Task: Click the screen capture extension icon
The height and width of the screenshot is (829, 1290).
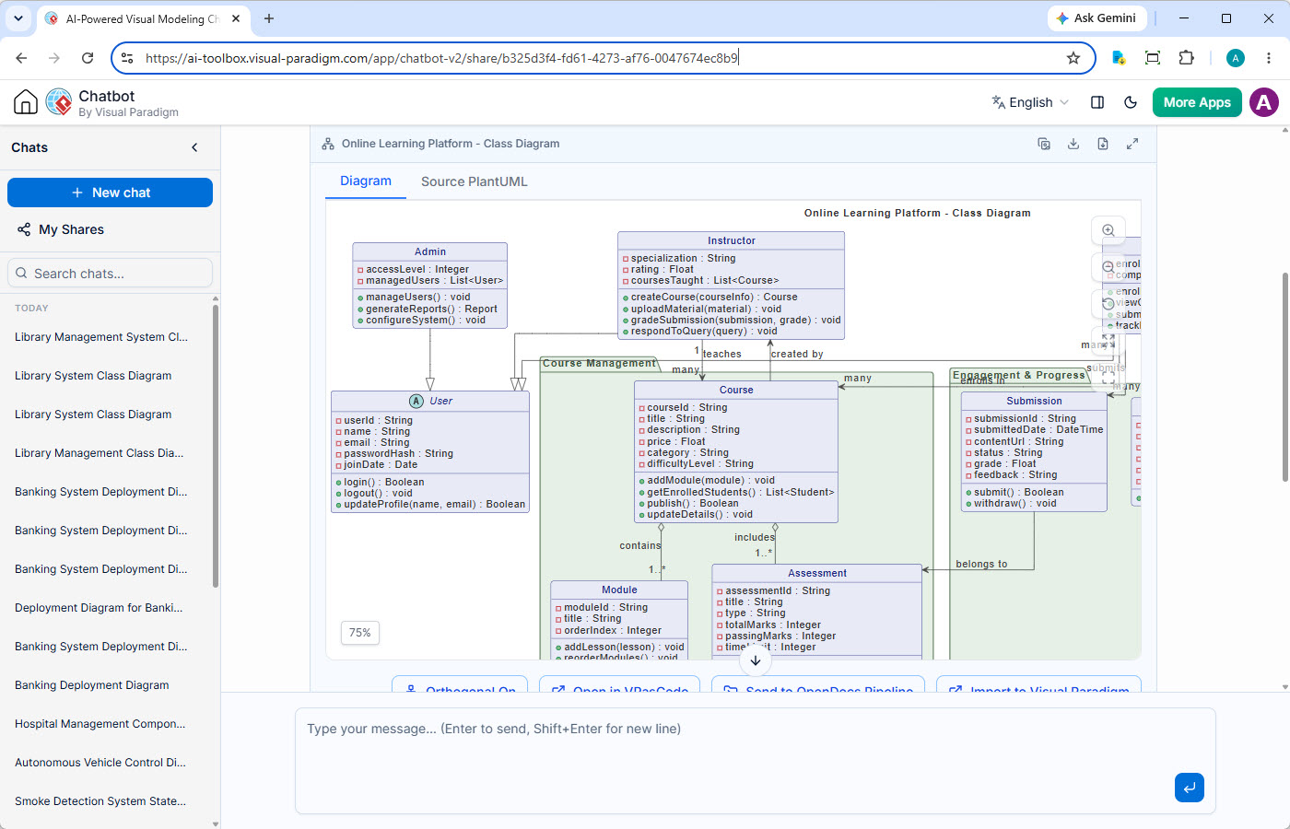Action: (1153, 58)
